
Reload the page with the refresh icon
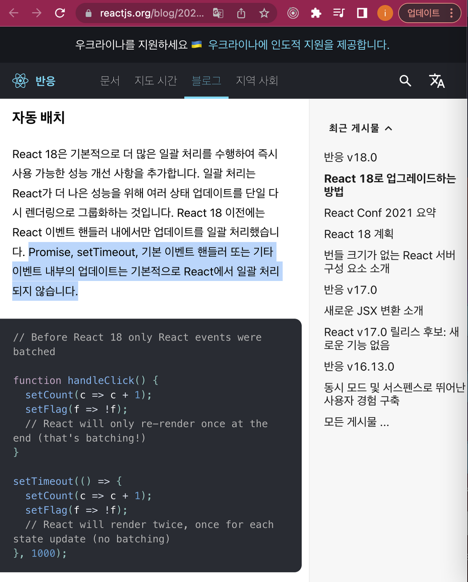(x=60, y=13)
